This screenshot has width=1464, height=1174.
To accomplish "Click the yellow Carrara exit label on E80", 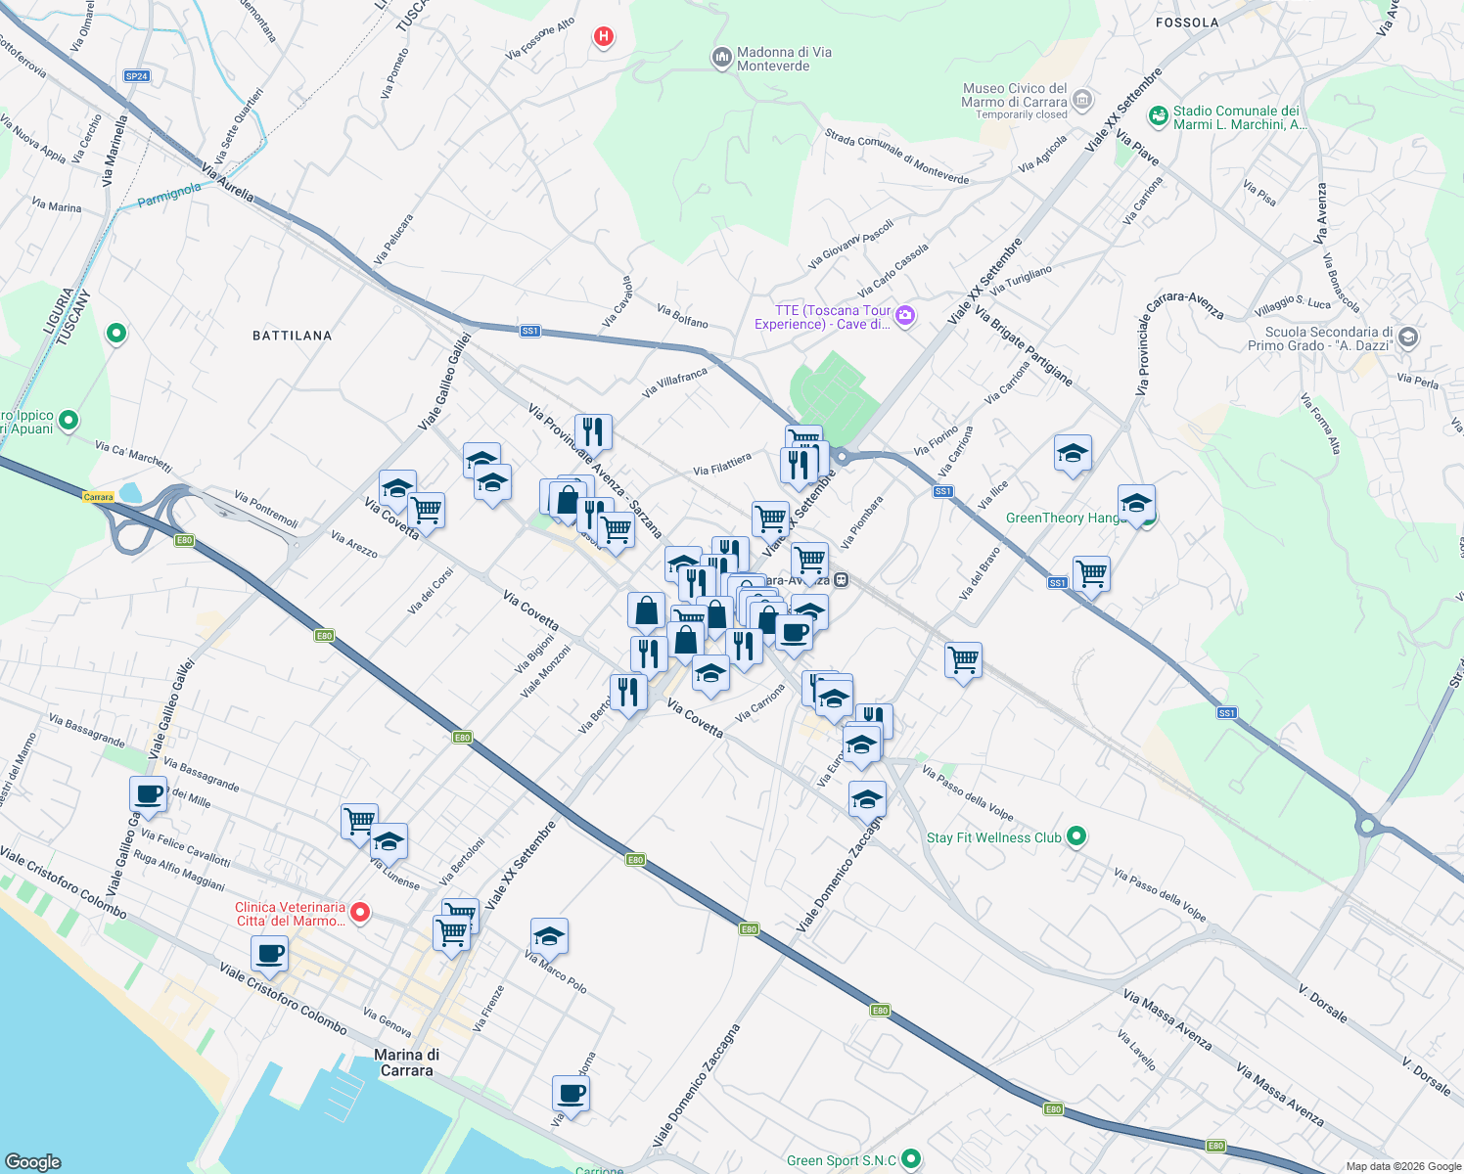I will (x=98, y=496).
